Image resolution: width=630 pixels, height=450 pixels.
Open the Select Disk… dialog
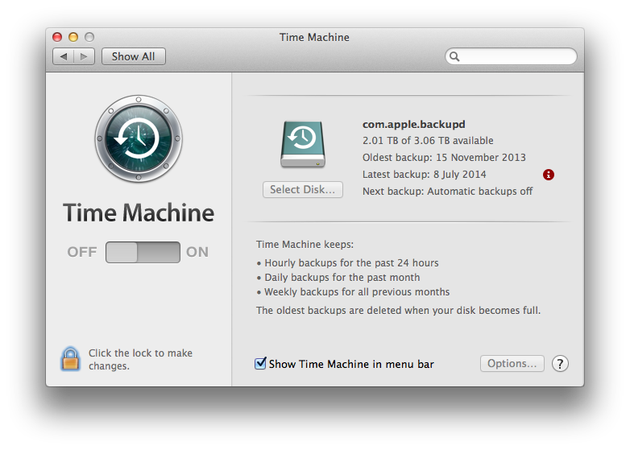tap(303, 189)
